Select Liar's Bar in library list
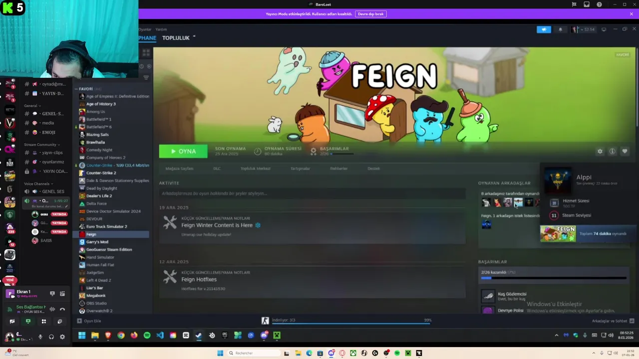The image size is (639, 359). (94, 288)
